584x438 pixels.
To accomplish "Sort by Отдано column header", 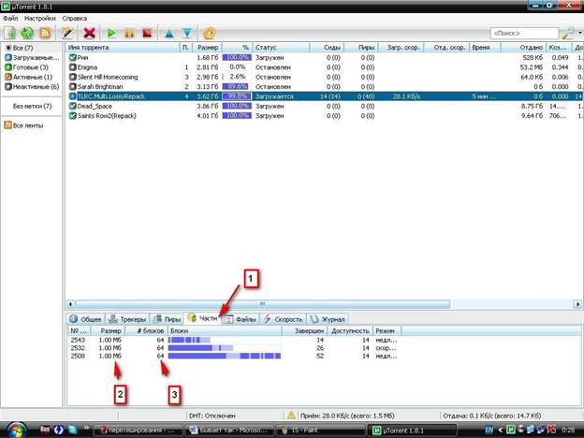I will coord(523,48).
